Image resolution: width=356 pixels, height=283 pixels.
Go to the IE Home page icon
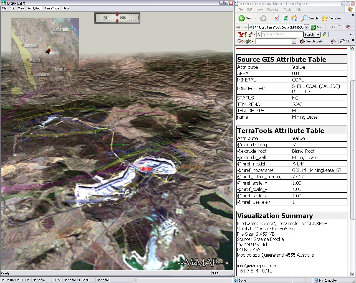pos(294,18)
